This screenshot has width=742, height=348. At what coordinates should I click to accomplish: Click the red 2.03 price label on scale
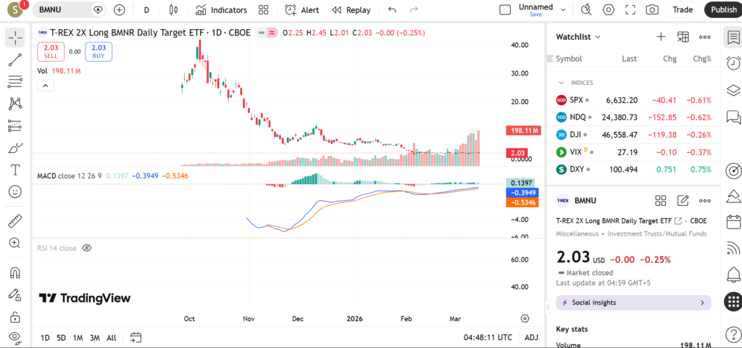(517, 153)
